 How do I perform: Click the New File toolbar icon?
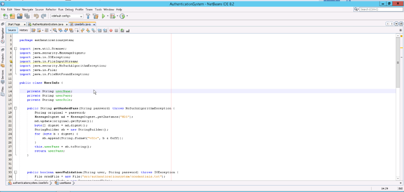[x=5, y=16]
